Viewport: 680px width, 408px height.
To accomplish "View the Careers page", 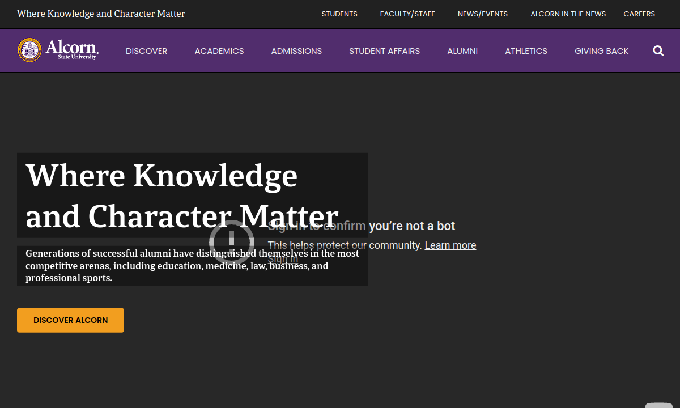I will (639, 14).
